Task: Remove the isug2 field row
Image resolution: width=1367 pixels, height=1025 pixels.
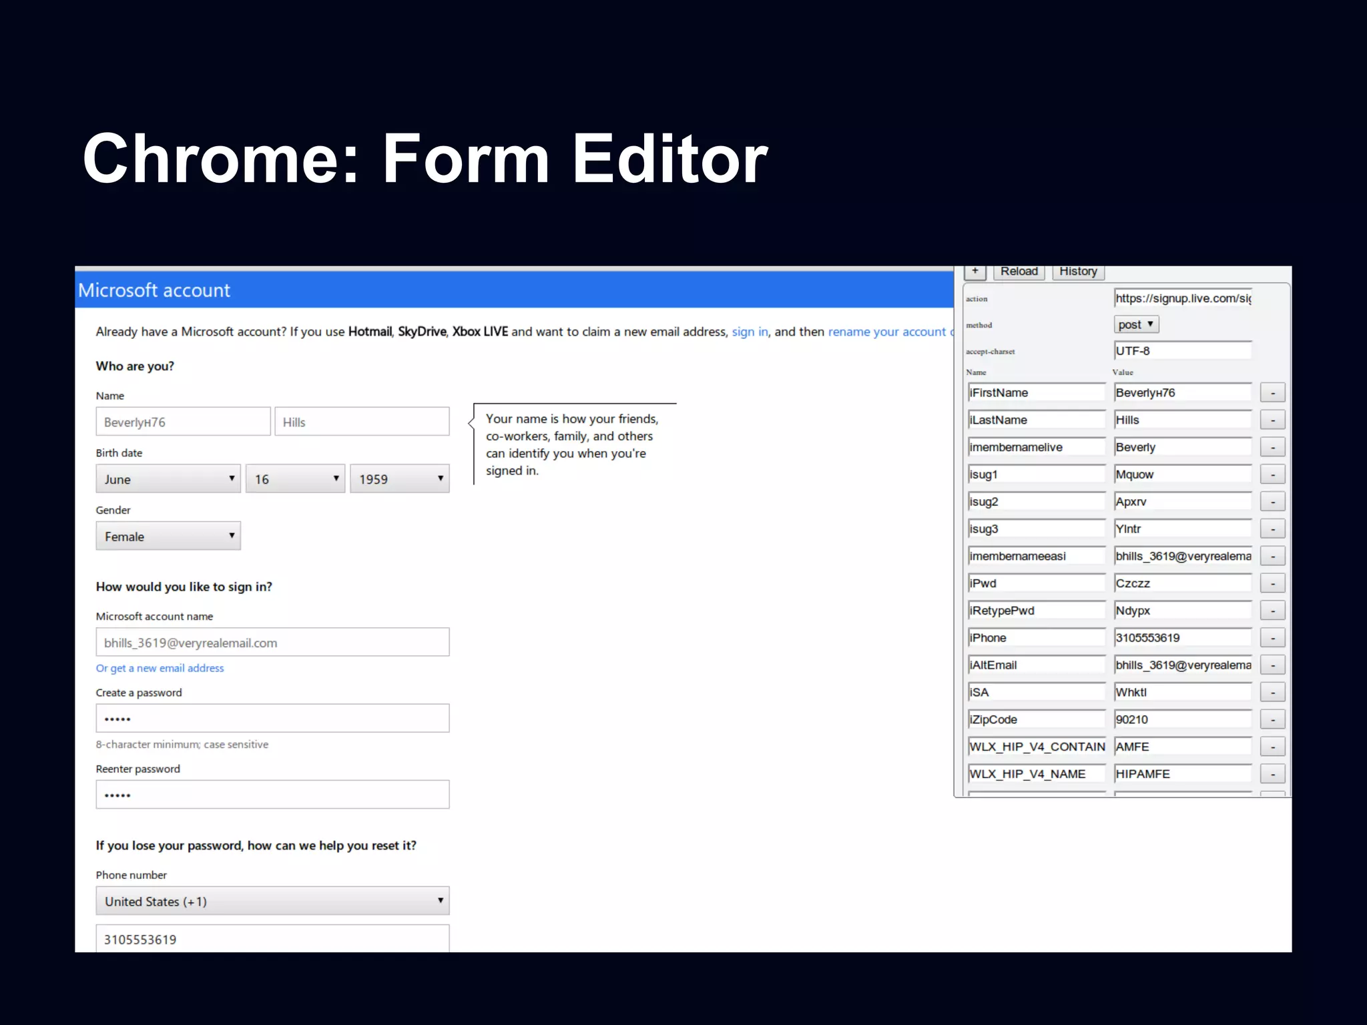Action: (x=1272, y=502)
